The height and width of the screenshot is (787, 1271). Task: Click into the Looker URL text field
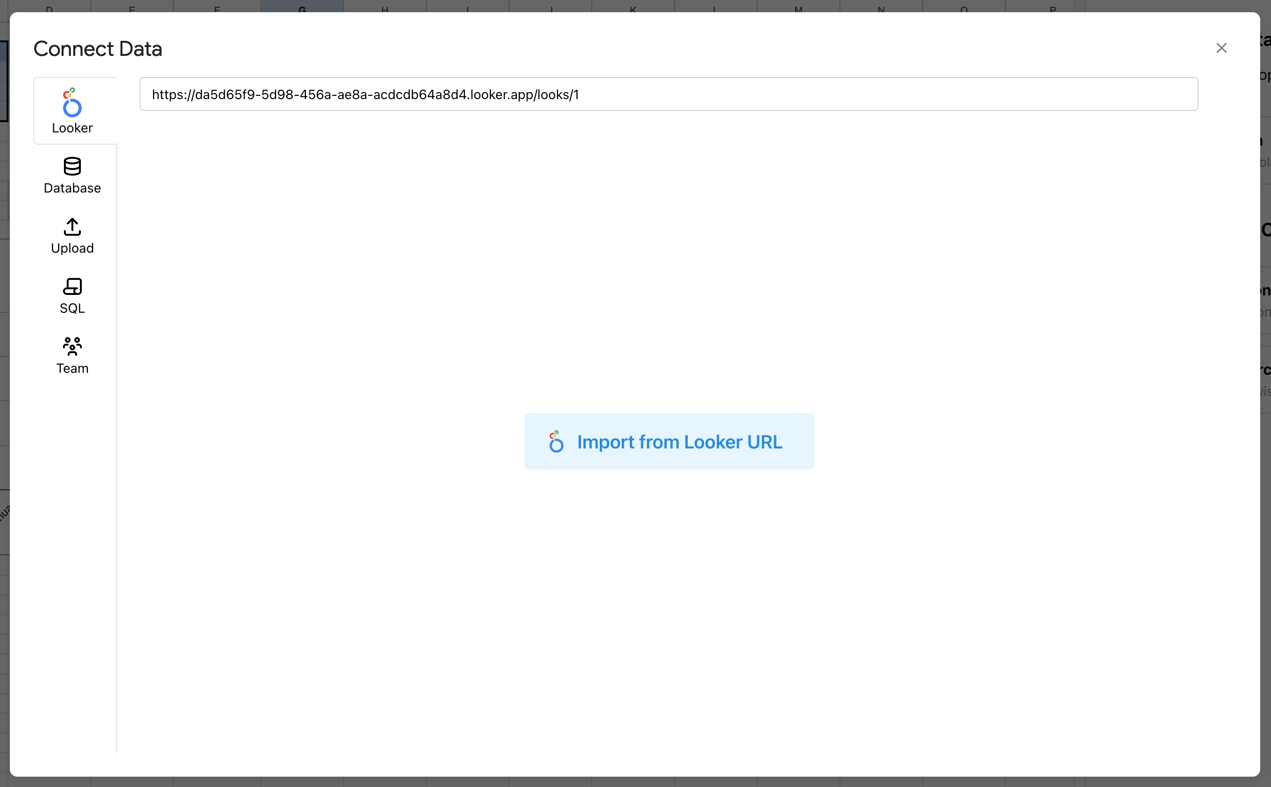pyautogui.click(x=668, y=94)
